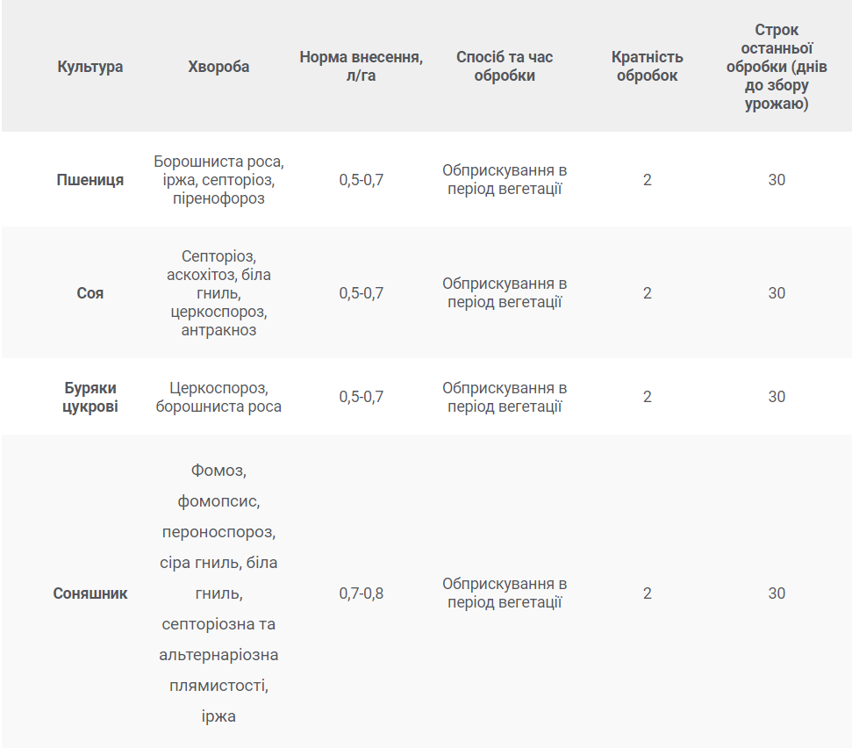852x748 pixels.
Task: Select the Кратність обробок header
Action: 647,66
